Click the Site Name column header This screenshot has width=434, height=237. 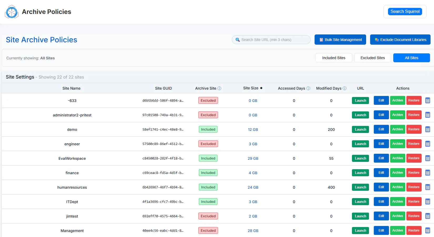72,88
